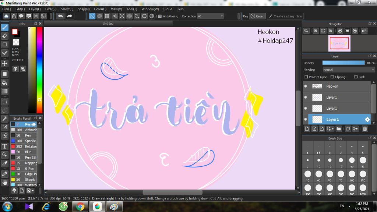Select the Eraser tool
The width and height of the screenshot is (377, 212).
(x=4, y=36)
